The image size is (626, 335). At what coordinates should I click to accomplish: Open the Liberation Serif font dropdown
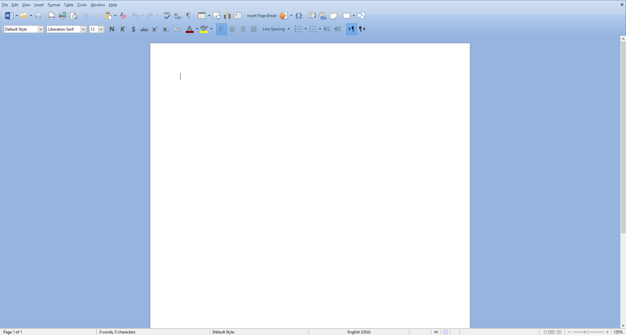coord(84,29)
